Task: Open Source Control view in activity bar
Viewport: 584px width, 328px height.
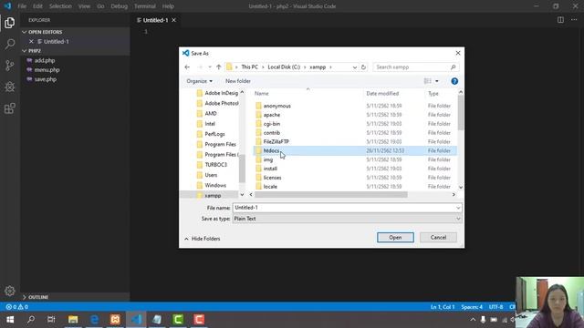Action: (x=10, y=66)
